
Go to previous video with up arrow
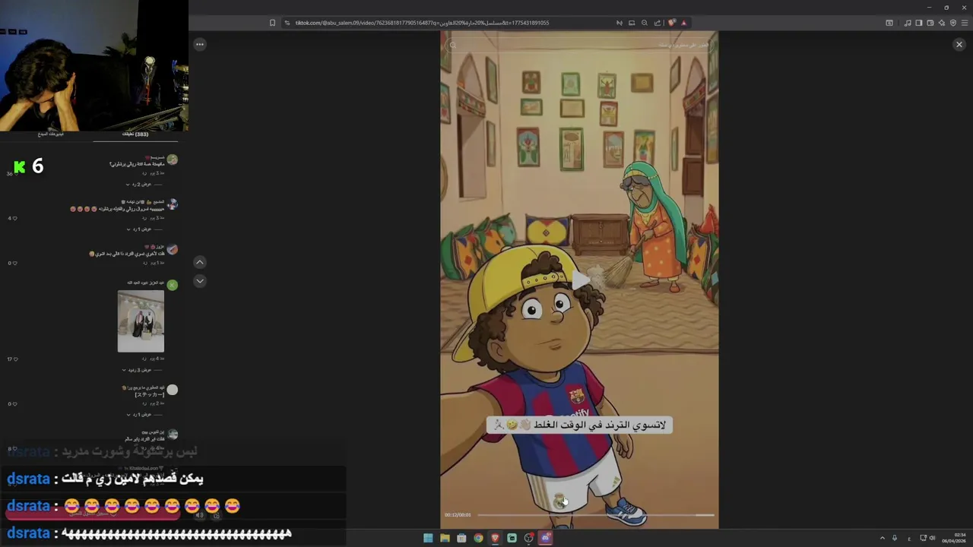199,262
